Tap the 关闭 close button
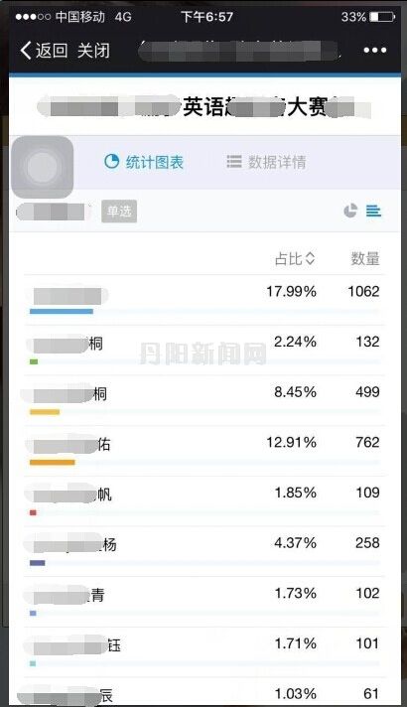Screen dimensions: 407x707 click(93, 51)
